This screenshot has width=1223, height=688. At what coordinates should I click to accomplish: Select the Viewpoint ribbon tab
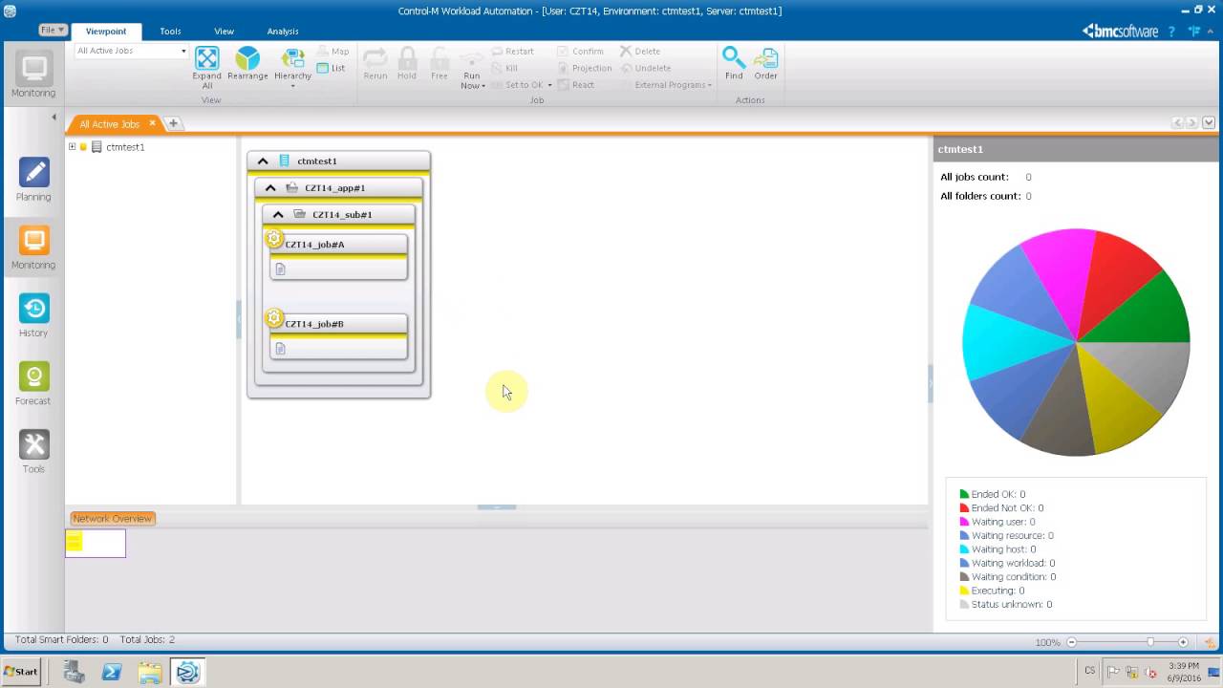point(106,32)
